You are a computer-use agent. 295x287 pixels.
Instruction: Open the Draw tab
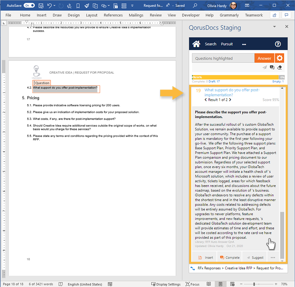[x=57, y=15]
